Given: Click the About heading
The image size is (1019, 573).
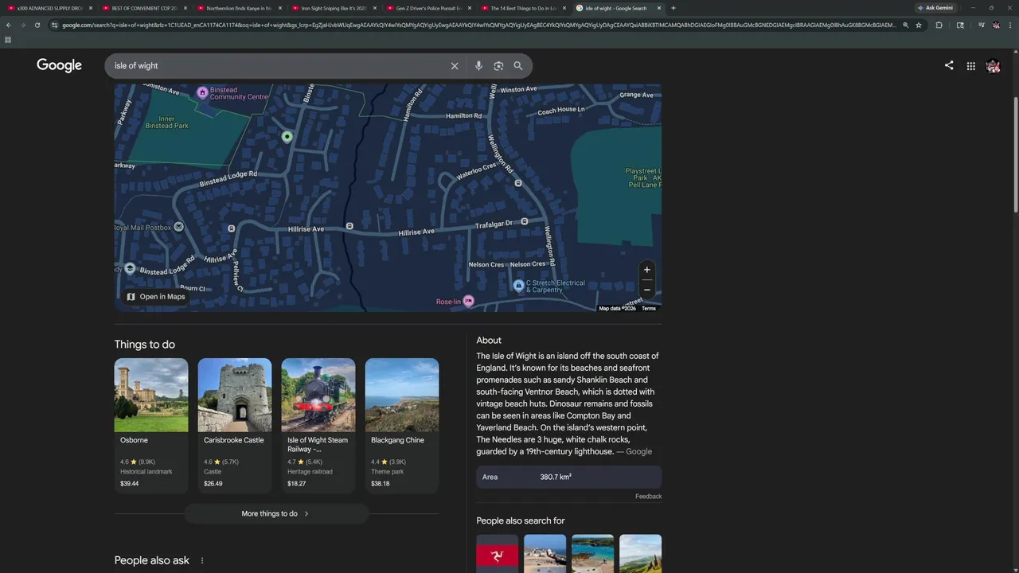Looking at the screenshot, I should (489, 341).
